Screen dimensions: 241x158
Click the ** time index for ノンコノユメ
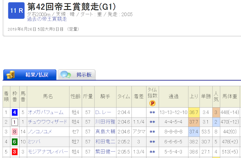pos(152,132)
